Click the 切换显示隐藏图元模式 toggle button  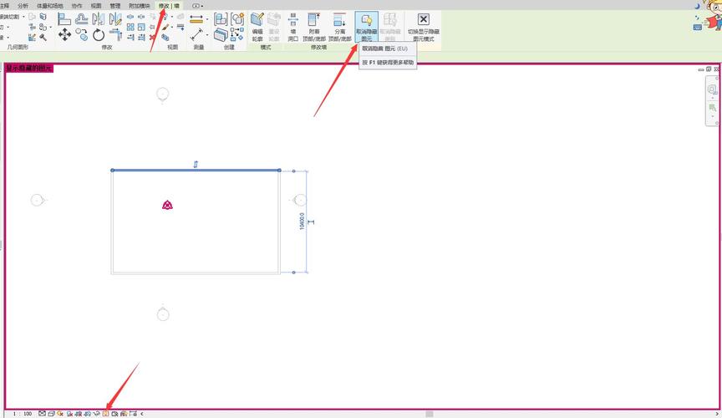click(423, 26)
